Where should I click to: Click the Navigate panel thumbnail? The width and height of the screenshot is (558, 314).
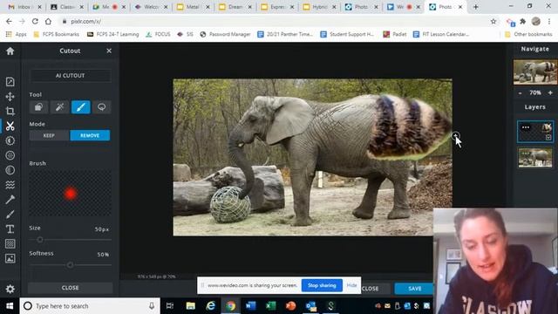coord(535,72)
